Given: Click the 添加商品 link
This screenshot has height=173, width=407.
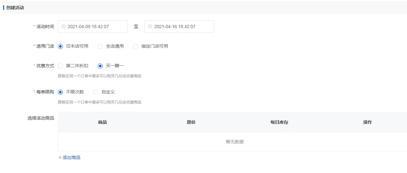Looking at the screenshot, I should point(69,157).
